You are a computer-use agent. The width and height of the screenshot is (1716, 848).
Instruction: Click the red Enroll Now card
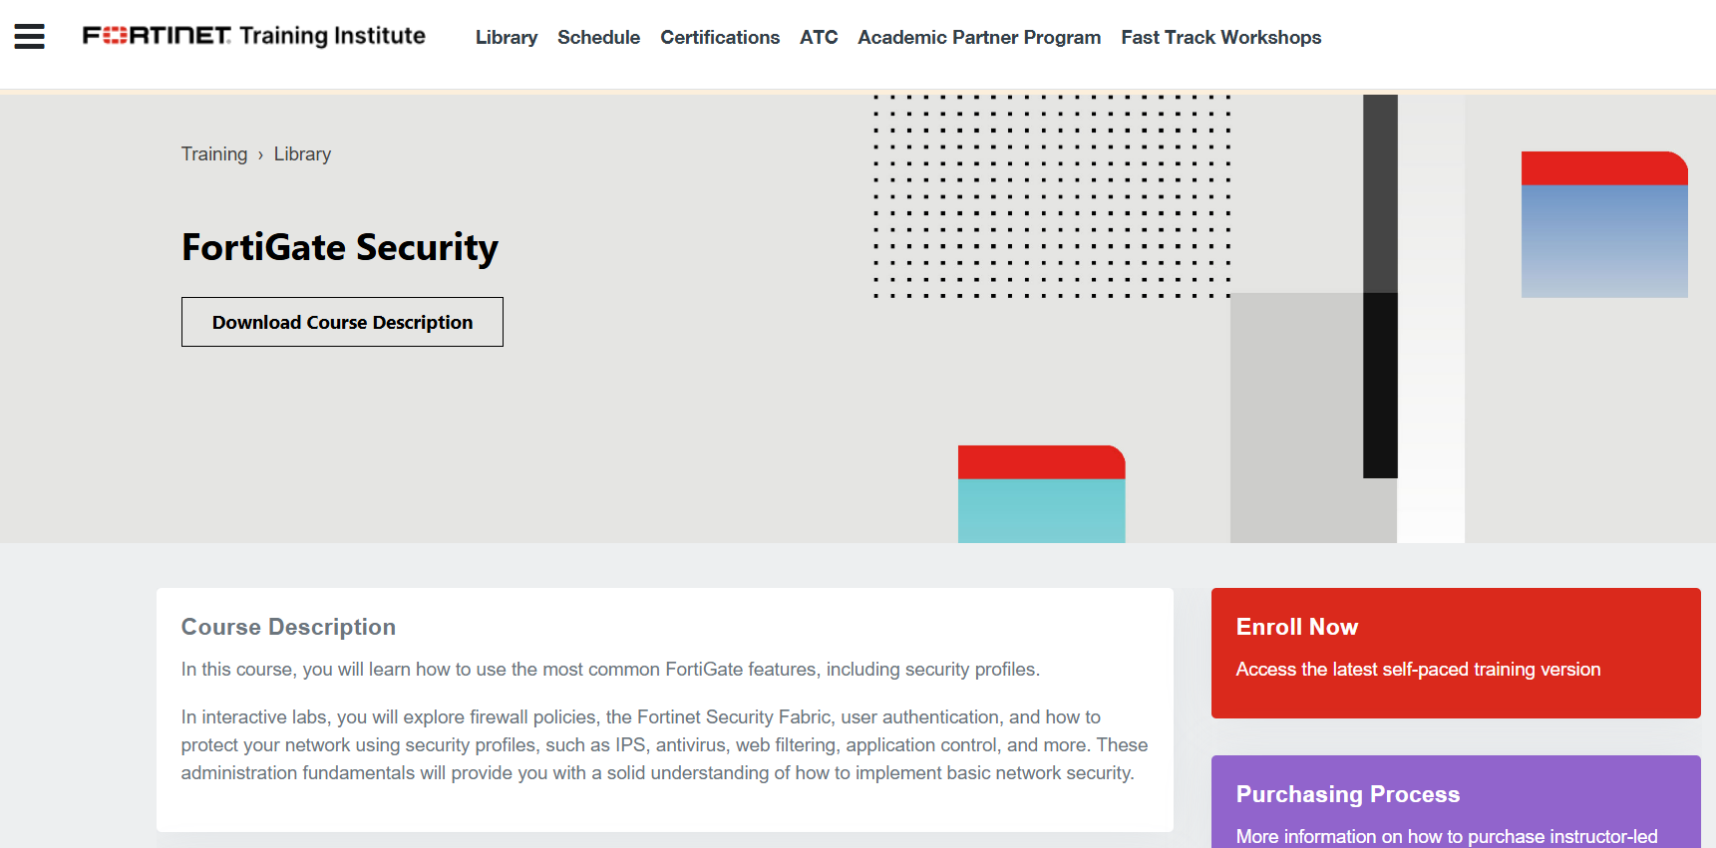(1456, 653)
